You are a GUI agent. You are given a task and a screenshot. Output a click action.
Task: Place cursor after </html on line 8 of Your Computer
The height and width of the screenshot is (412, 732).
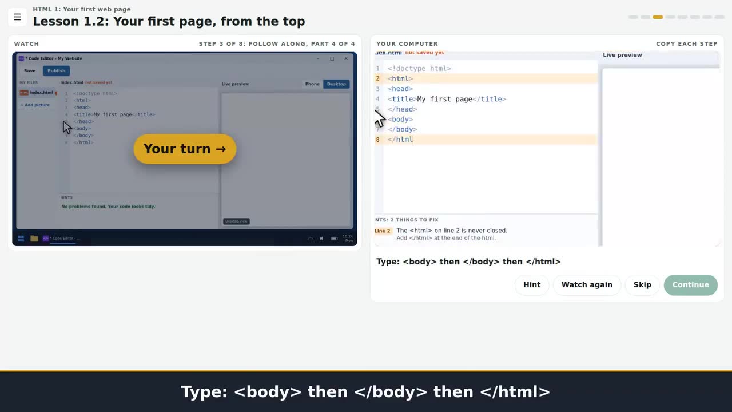[x=413, y=140]
